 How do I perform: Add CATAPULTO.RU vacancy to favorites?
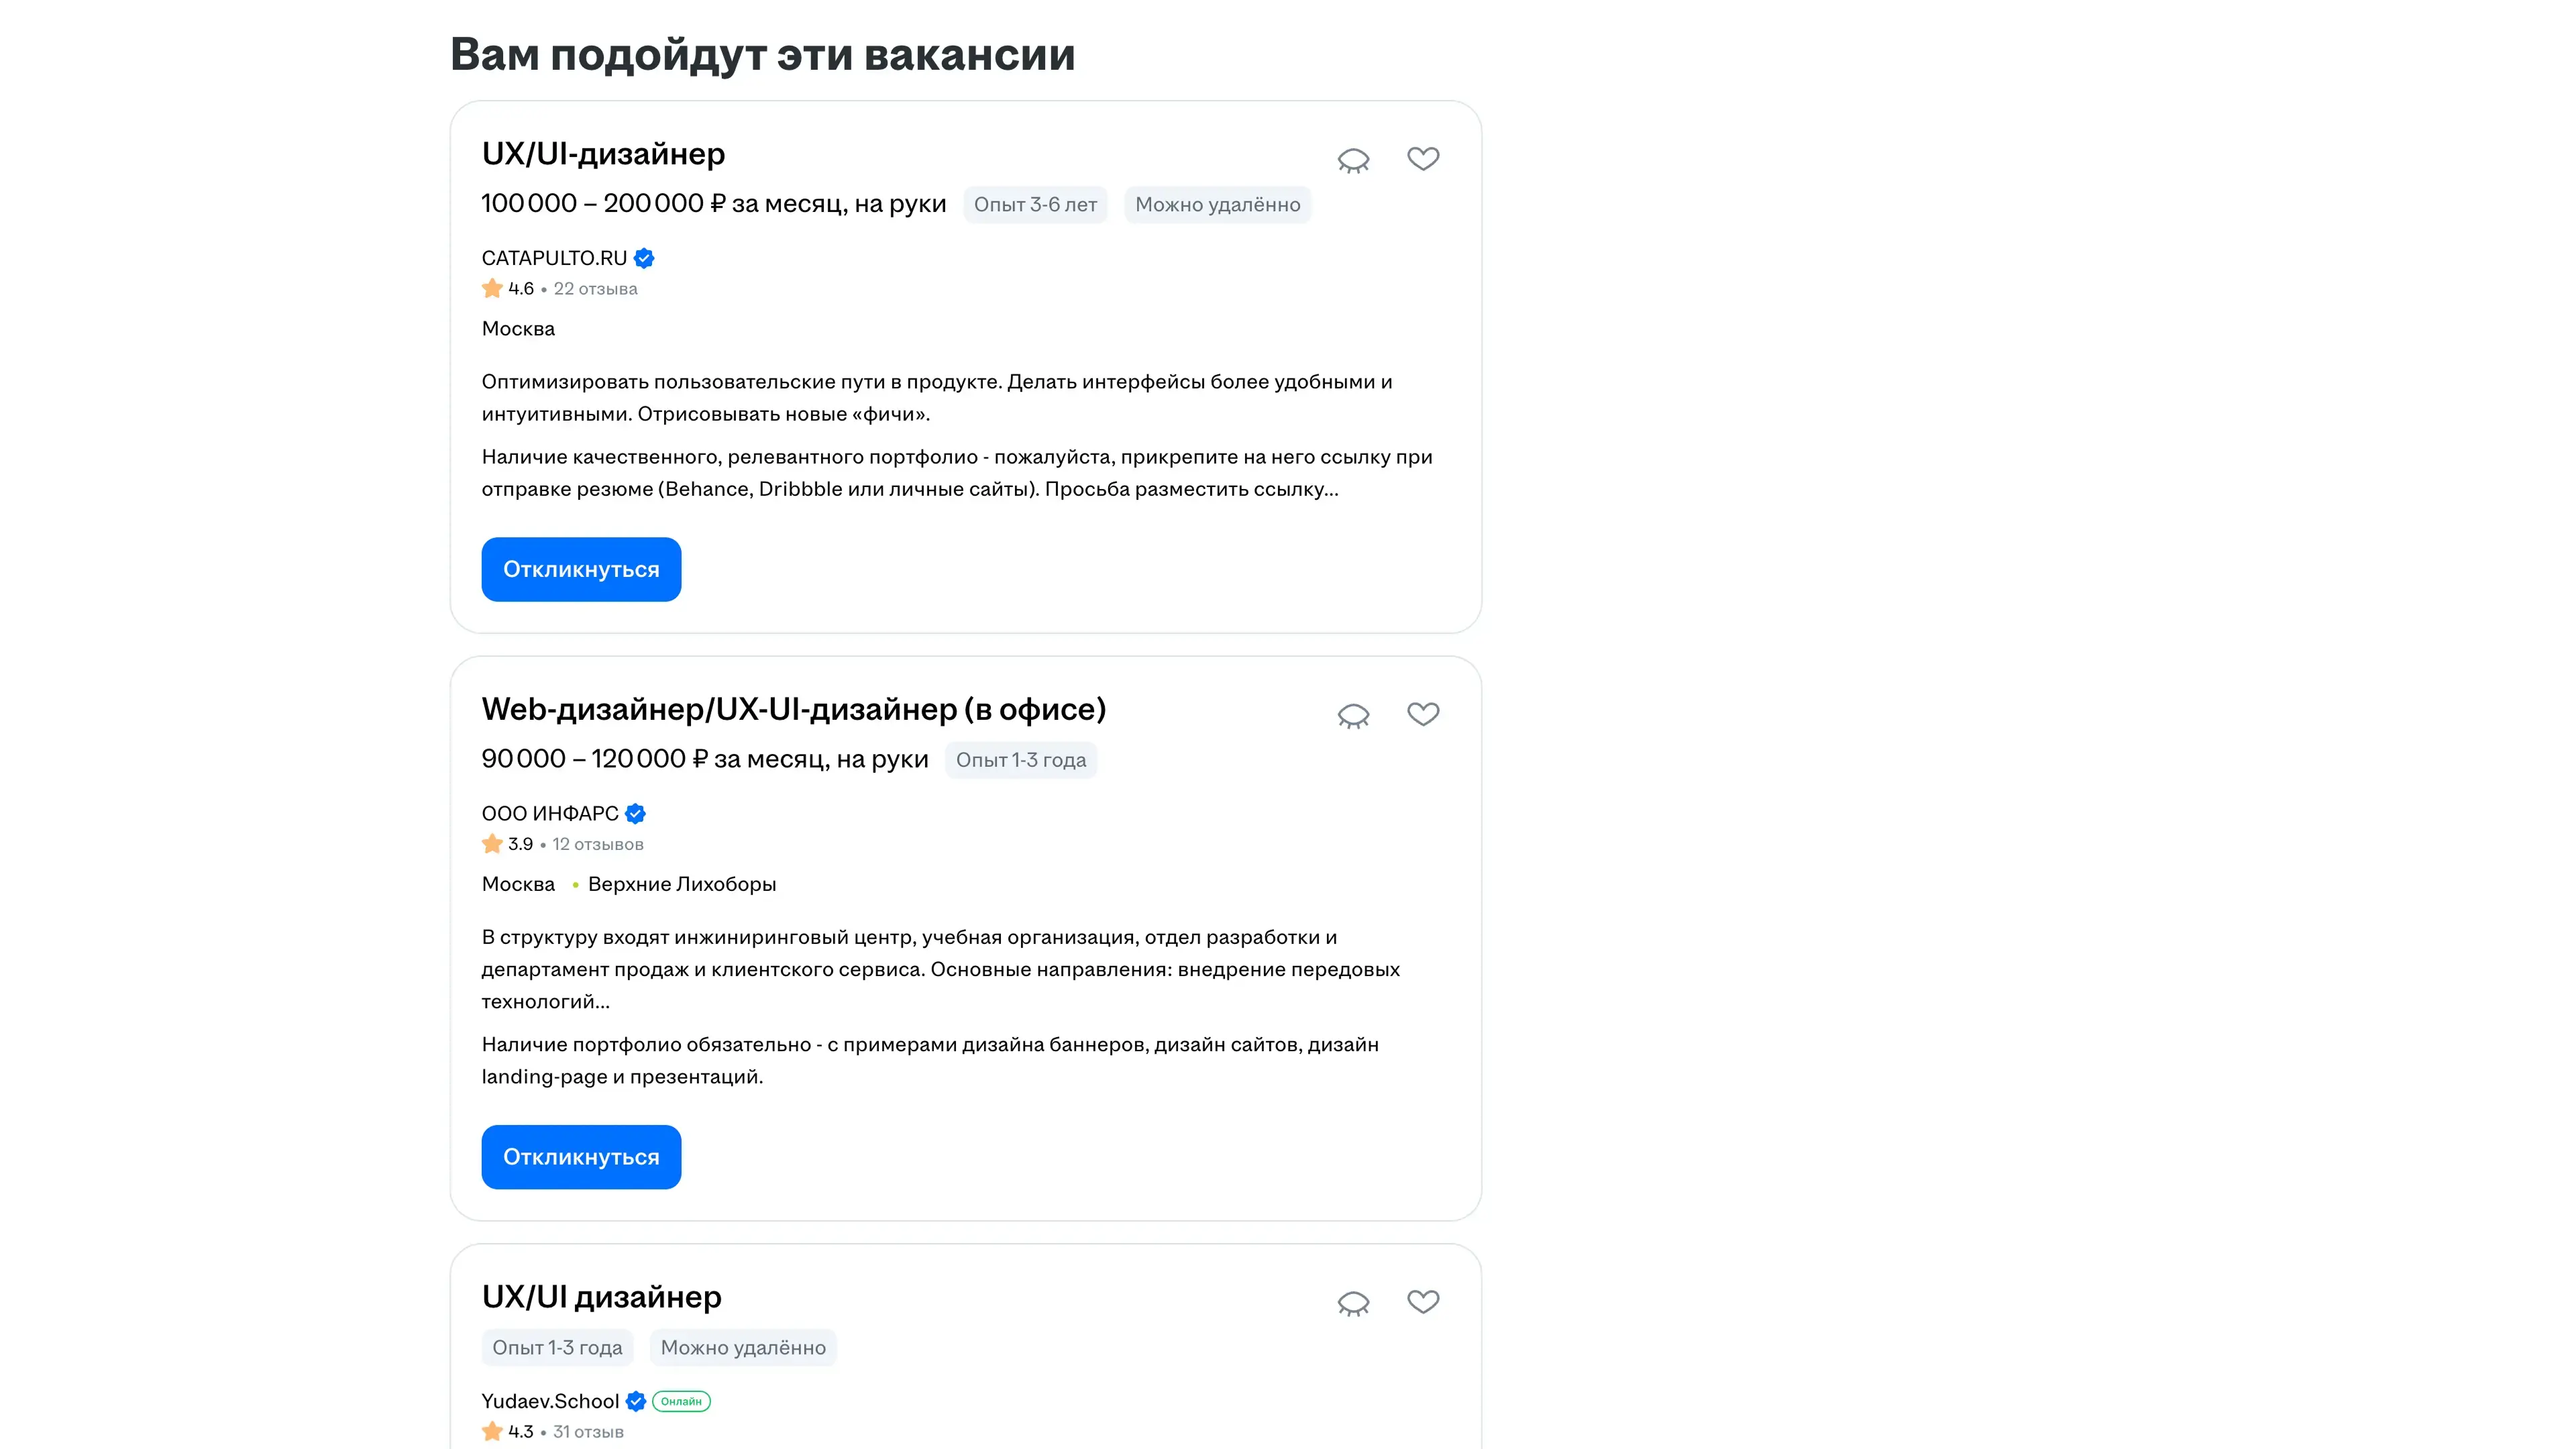[1422, 159]
